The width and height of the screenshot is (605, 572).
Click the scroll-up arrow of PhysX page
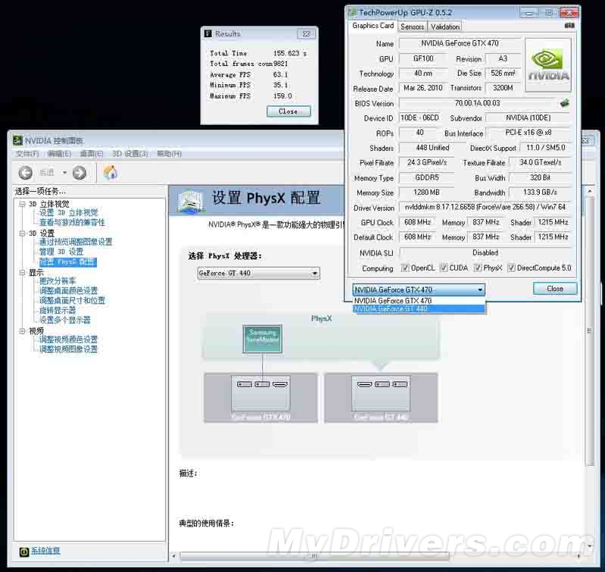[590, 191]
